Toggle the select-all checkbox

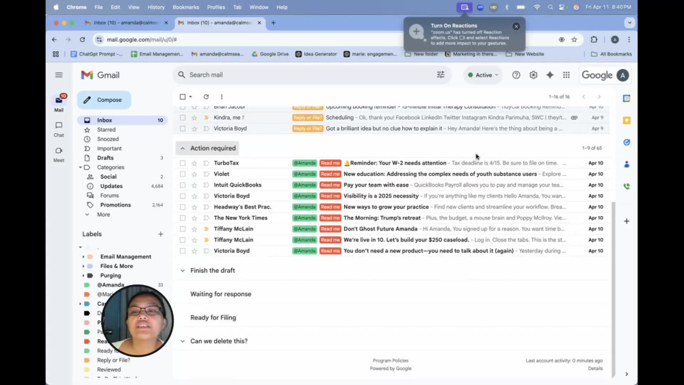(183, 97)
